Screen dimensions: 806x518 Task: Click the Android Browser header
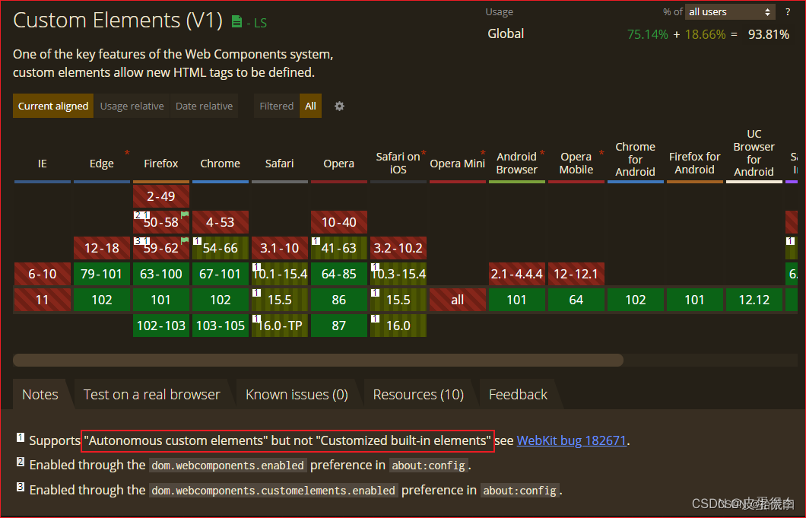[516, 163]
